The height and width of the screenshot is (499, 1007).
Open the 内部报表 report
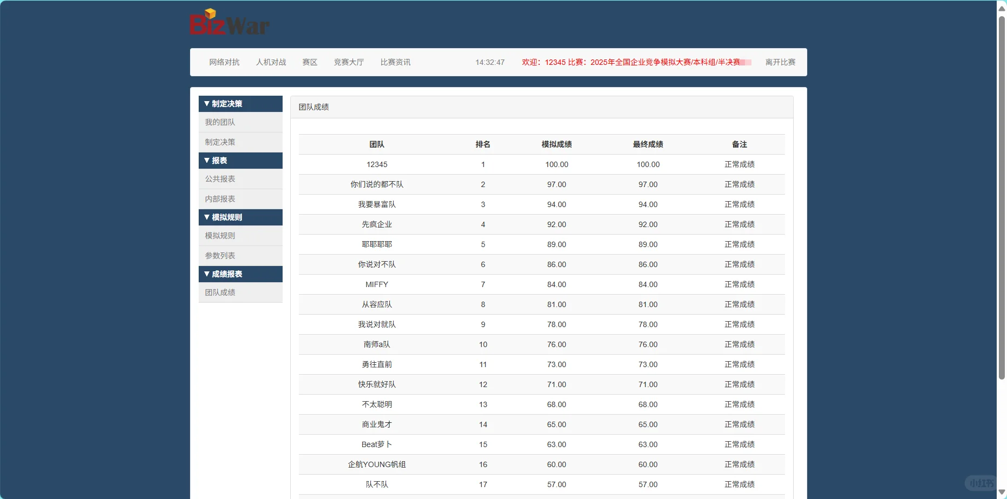[220, 198]
